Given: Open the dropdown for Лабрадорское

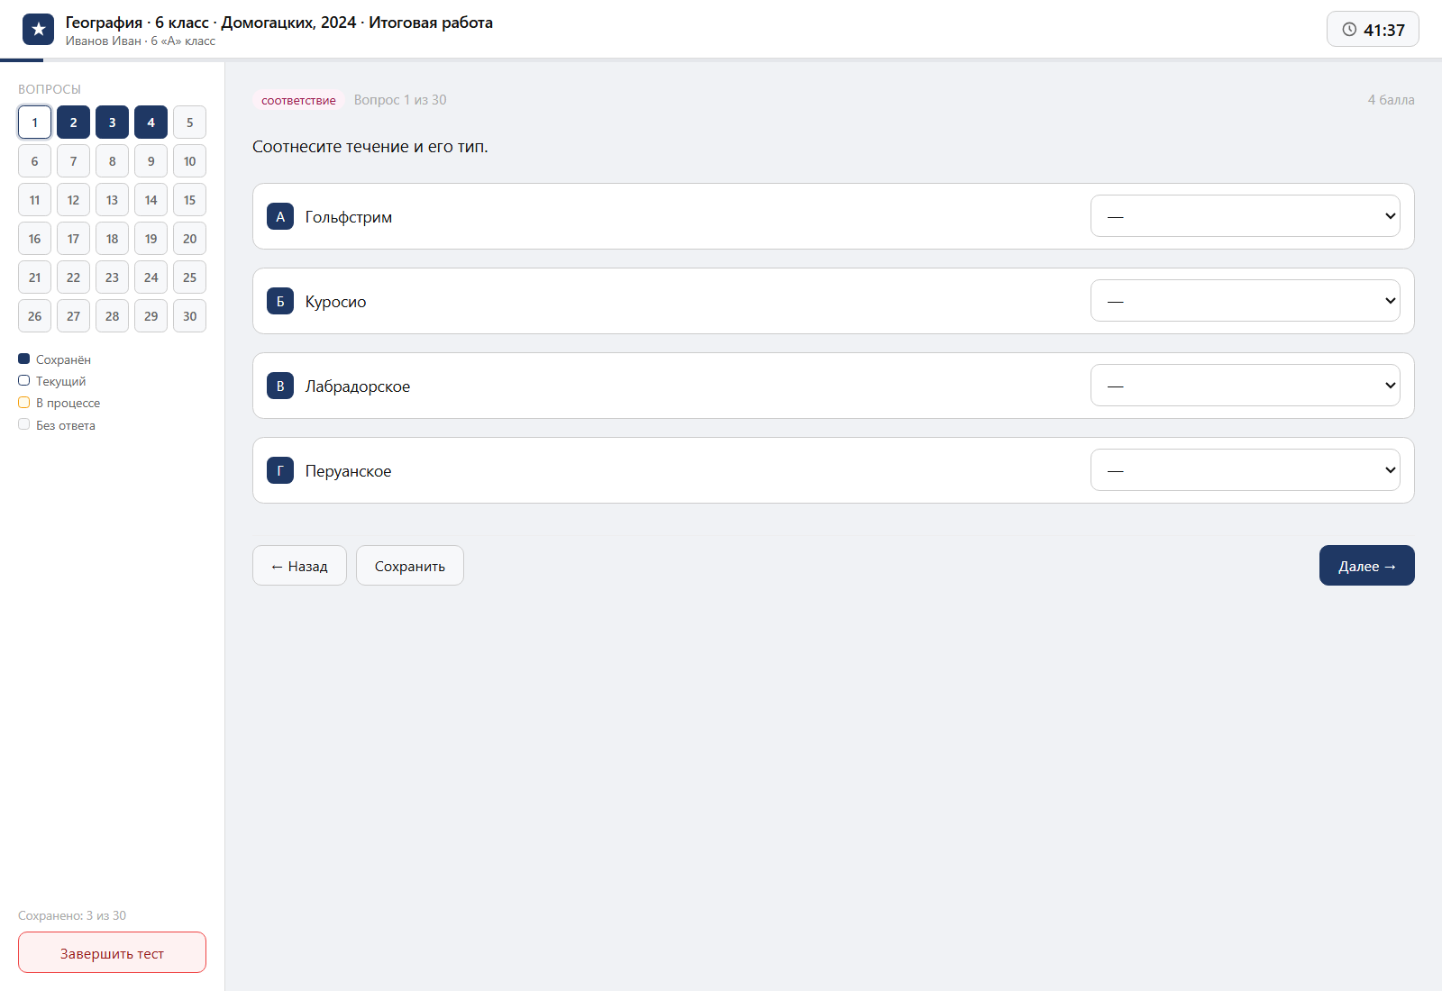Looking at the screenshot, I should click(x=1245, y=386).
